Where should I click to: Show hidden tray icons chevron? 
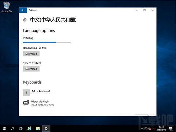coord(142,129)
